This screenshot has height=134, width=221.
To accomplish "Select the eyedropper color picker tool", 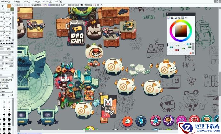I will pos(3,10).
